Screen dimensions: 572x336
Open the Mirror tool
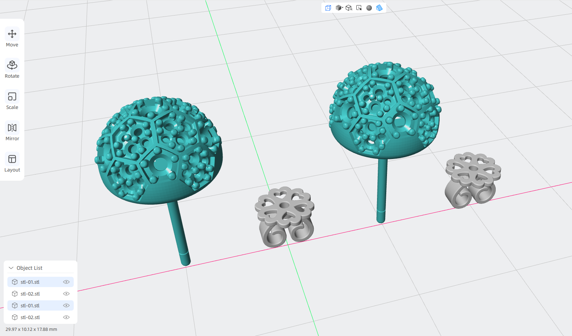pyautogui.click(x=12, y=132)
